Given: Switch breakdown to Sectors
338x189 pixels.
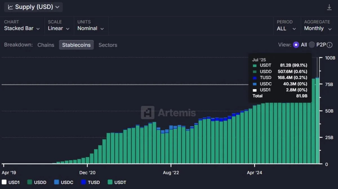Looking at the screenshot, I should [108, 45].
